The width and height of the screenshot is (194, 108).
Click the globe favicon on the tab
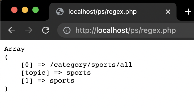tap(60, 12)
